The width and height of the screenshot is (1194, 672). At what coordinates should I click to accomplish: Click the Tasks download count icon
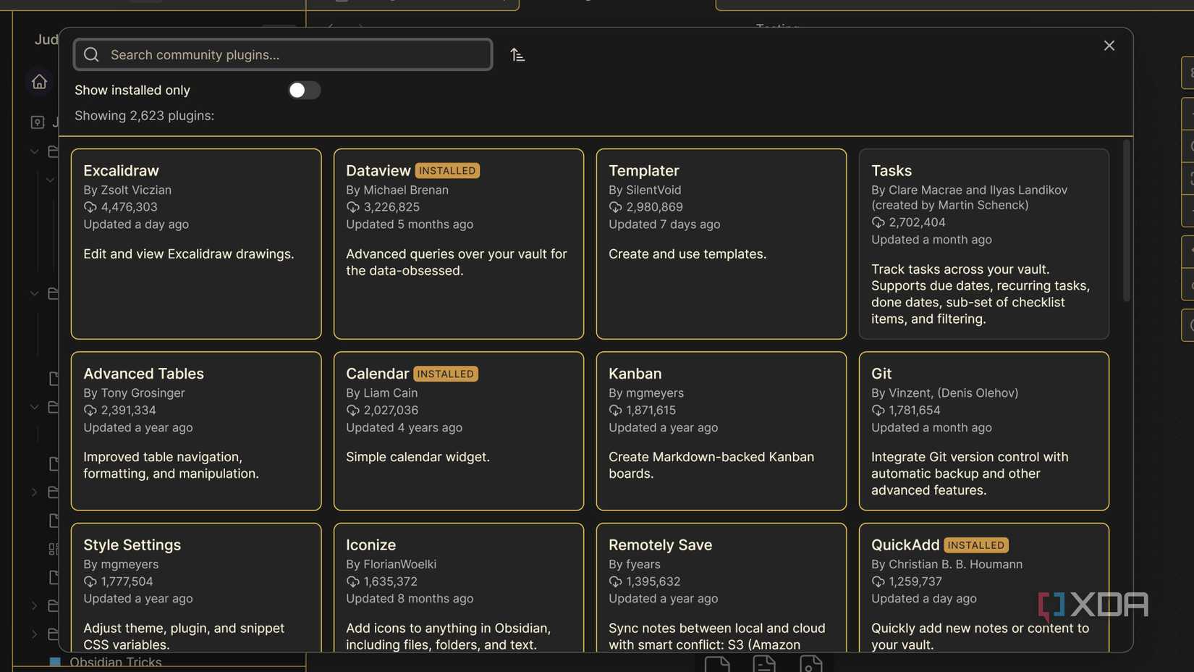pos(878,222)
